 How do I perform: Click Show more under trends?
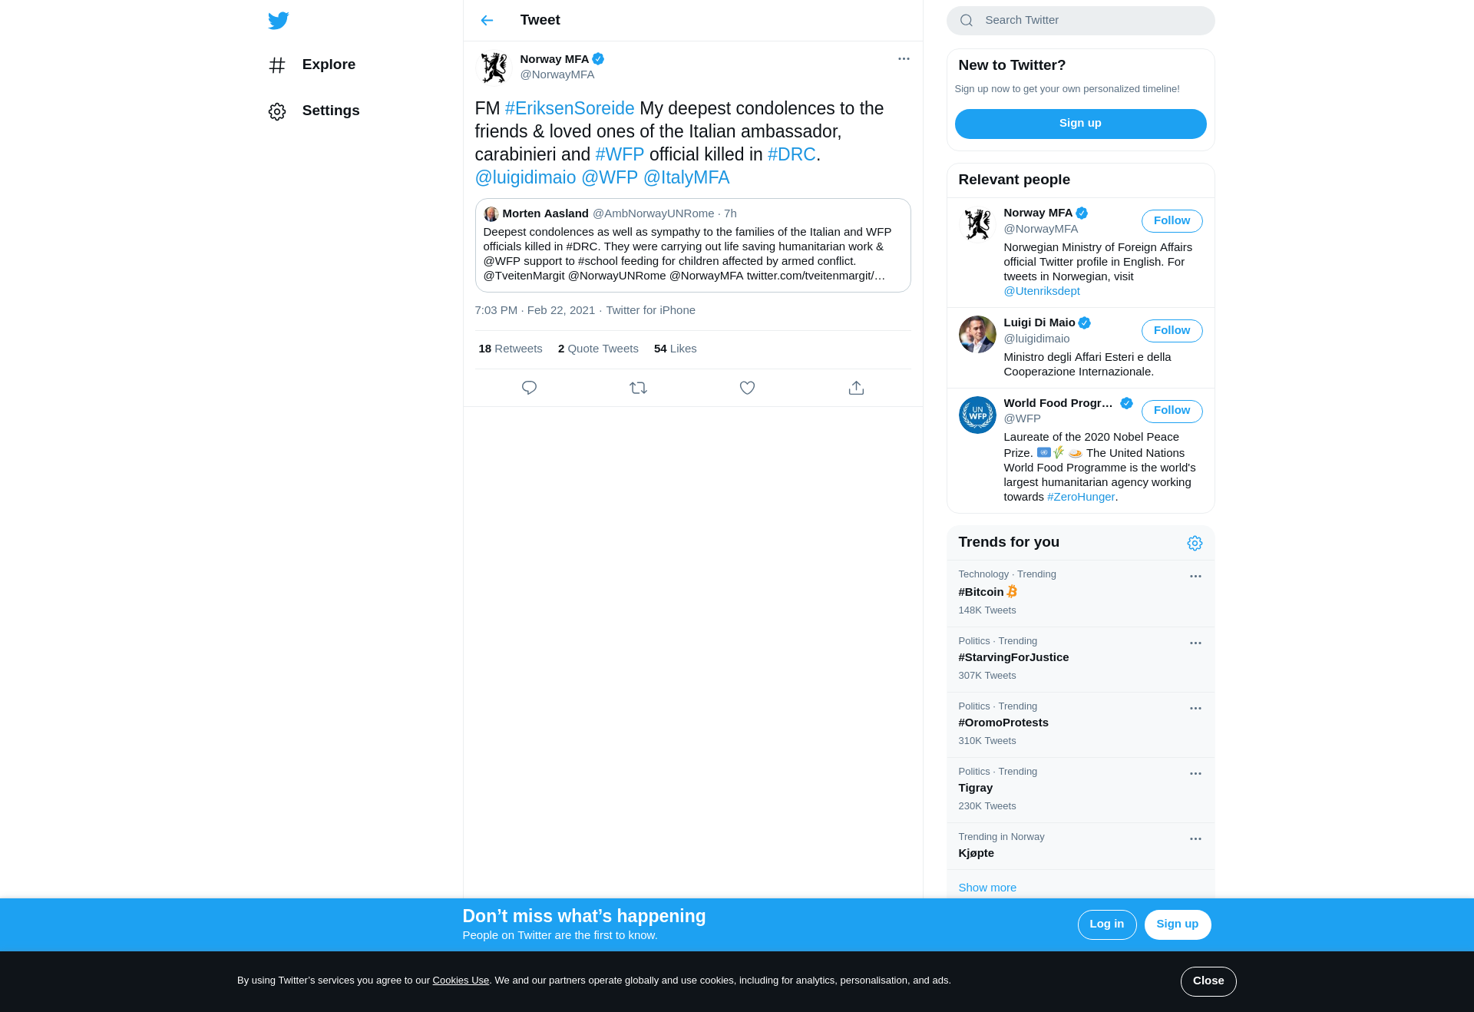[987, 888]
